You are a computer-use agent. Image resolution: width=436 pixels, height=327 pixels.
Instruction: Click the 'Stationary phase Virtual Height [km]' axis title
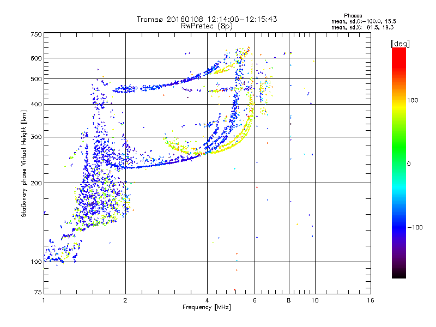24,163
